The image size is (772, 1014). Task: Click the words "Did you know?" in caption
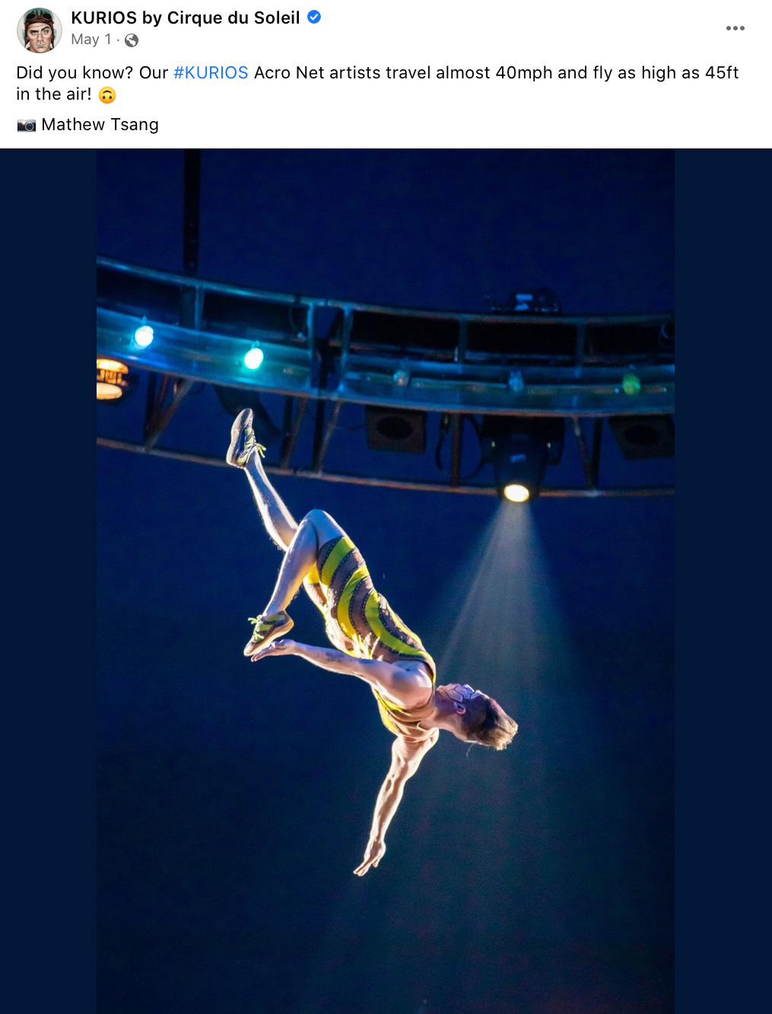pyautogui.click(x=75, y=73)
